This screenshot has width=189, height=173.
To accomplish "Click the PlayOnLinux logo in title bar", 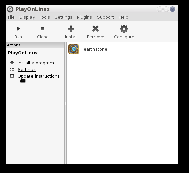I will tap(10, 9).
